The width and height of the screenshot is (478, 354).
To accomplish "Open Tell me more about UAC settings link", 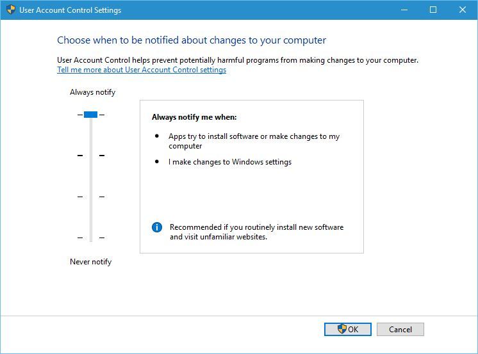I will click(x=142, y=70).
